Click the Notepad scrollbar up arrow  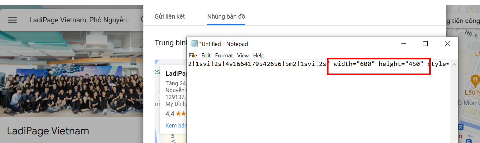[x=454, y=65]
